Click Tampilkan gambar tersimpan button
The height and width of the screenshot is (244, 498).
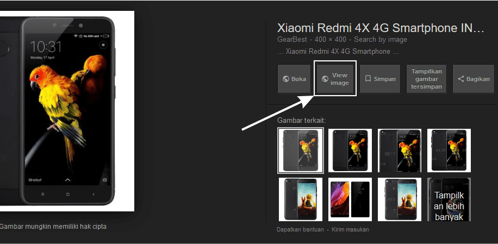(427, 79)
